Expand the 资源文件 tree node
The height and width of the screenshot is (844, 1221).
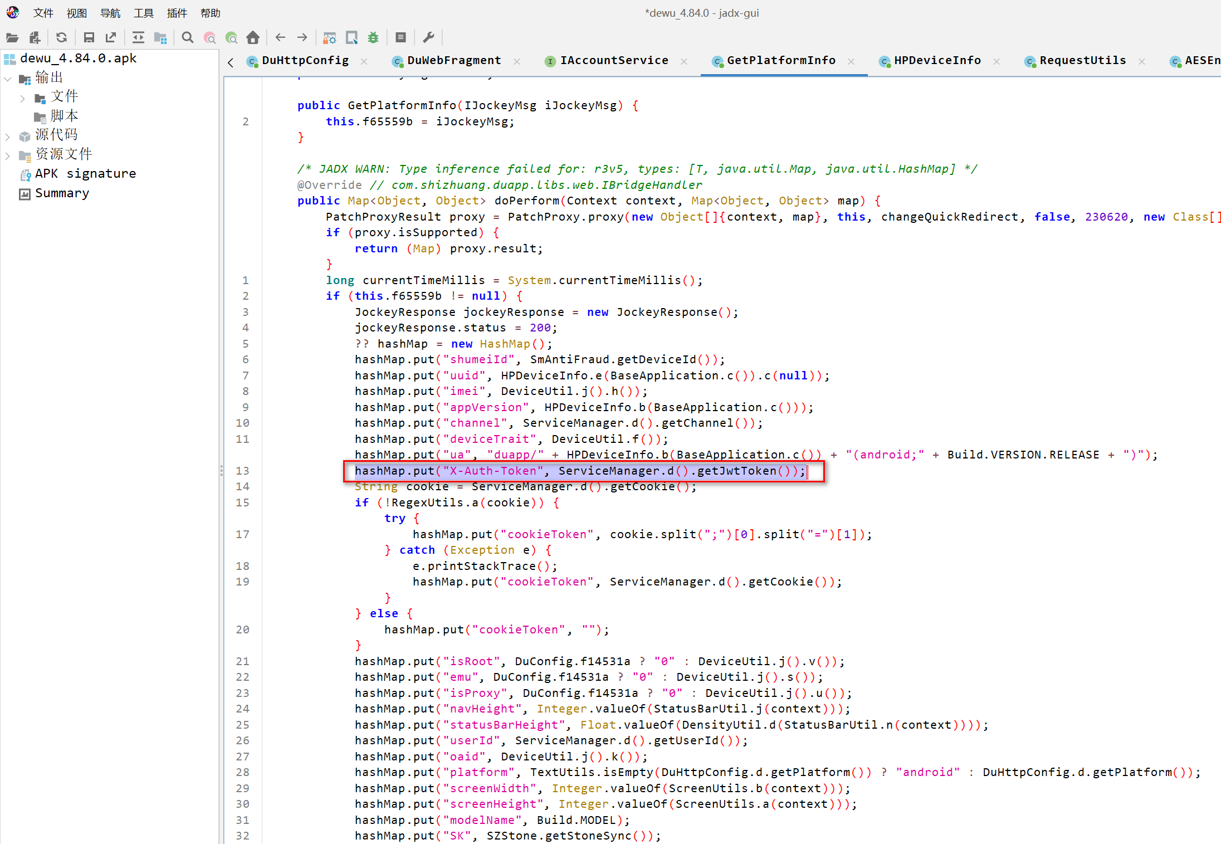[7, 155]
